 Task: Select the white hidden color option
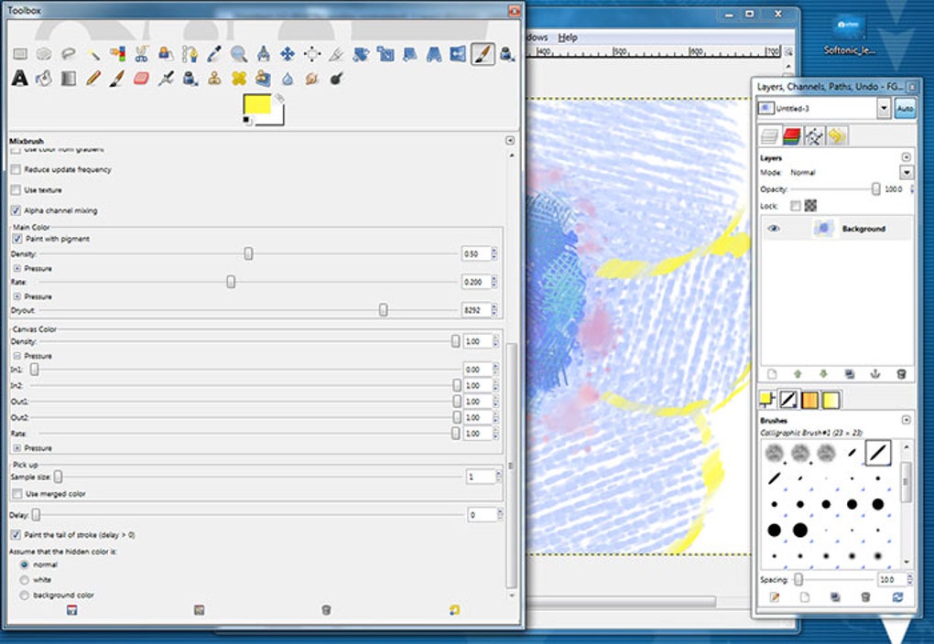[x=24, y=580]
